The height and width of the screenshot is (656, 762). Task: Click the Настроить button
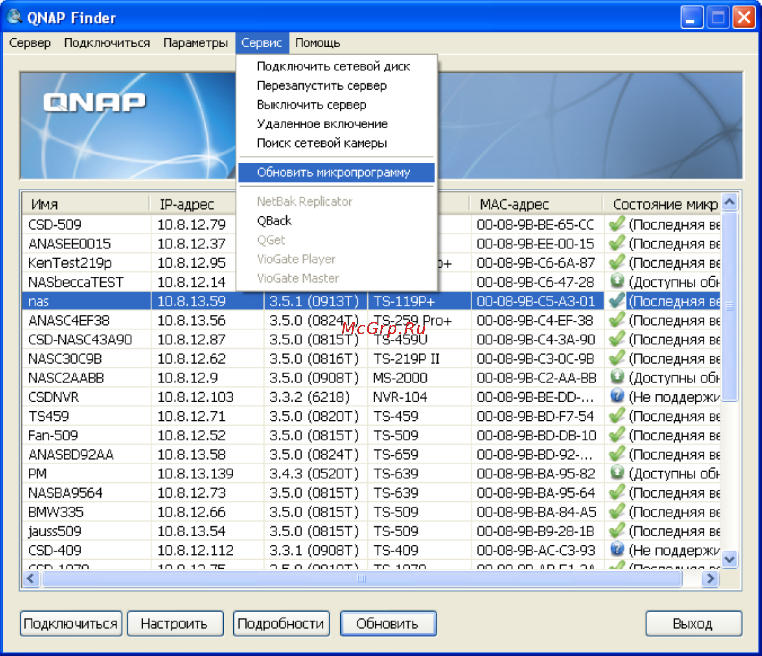[x=175, y=624]
